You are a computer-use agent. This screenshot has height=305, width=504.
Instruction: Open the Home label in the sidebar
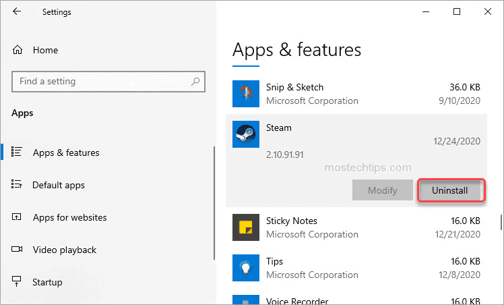[45, 50]
